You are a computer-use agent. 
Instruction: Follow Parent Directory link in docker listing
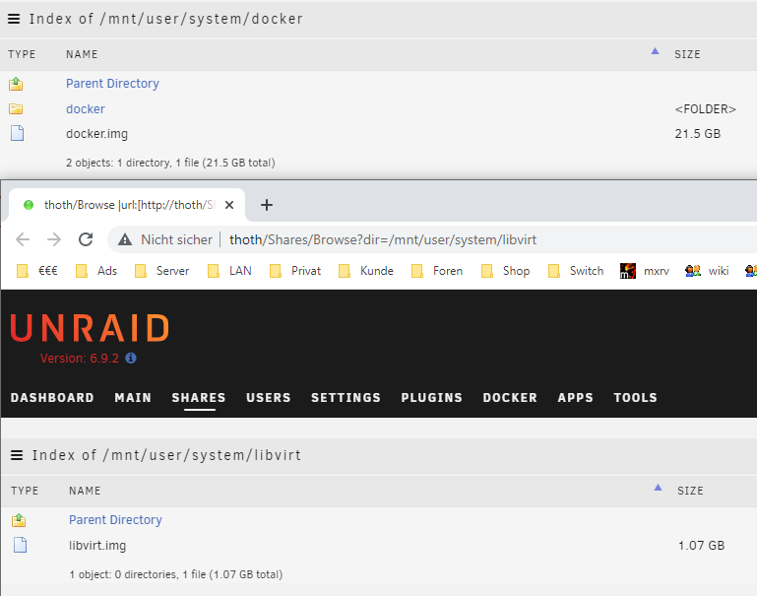tap(112, 84)
